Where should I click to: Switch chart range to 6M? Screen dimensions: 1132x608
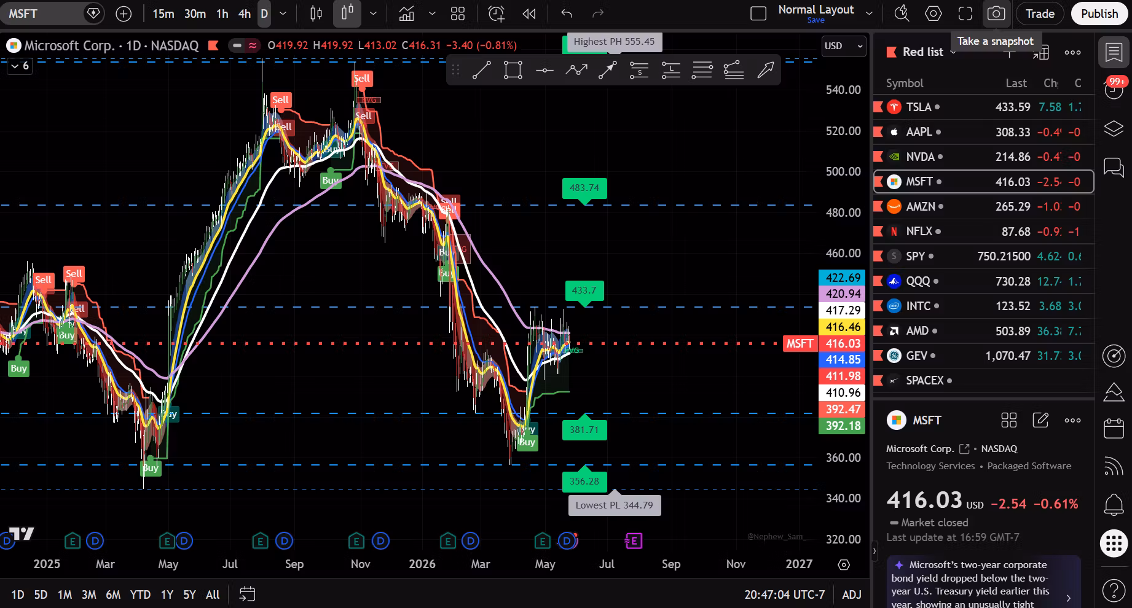[x=113, y=594]
